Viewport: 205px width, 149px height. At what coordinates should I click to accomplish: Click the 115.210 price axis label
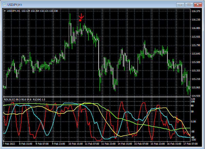(x=196, y=79)
